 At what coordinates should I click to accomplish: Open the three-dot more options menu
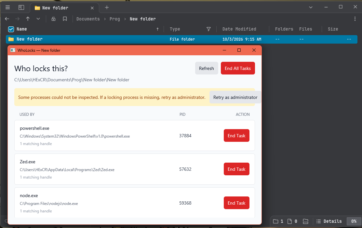[x=355, y=19]
